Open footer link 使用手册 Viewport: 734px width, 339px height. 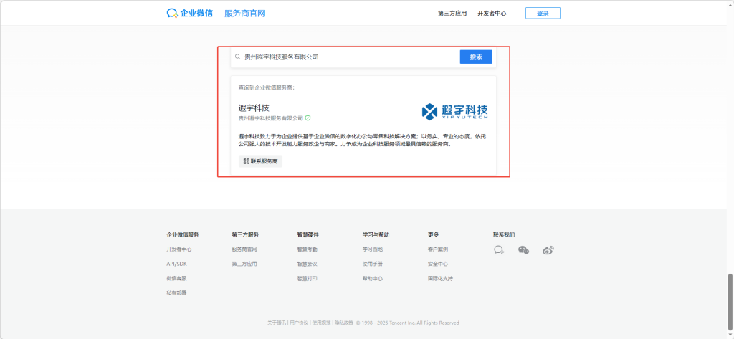373,264
